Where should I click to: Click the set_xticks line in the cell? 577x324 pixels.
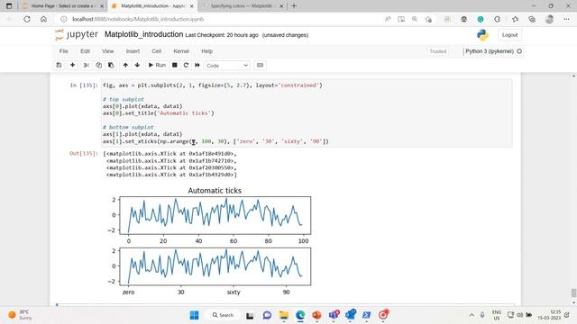point(215,141)
